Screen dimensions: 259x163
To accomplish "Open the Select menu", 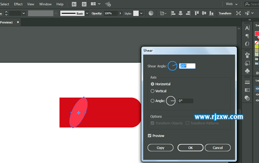I will (x=4, y=4).
